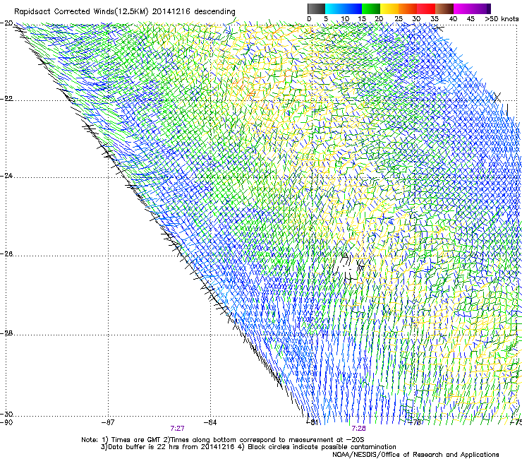This screenshot has width=522, height=459.
Task: Click the -84 longitude axis label
Action: point(210,422)
